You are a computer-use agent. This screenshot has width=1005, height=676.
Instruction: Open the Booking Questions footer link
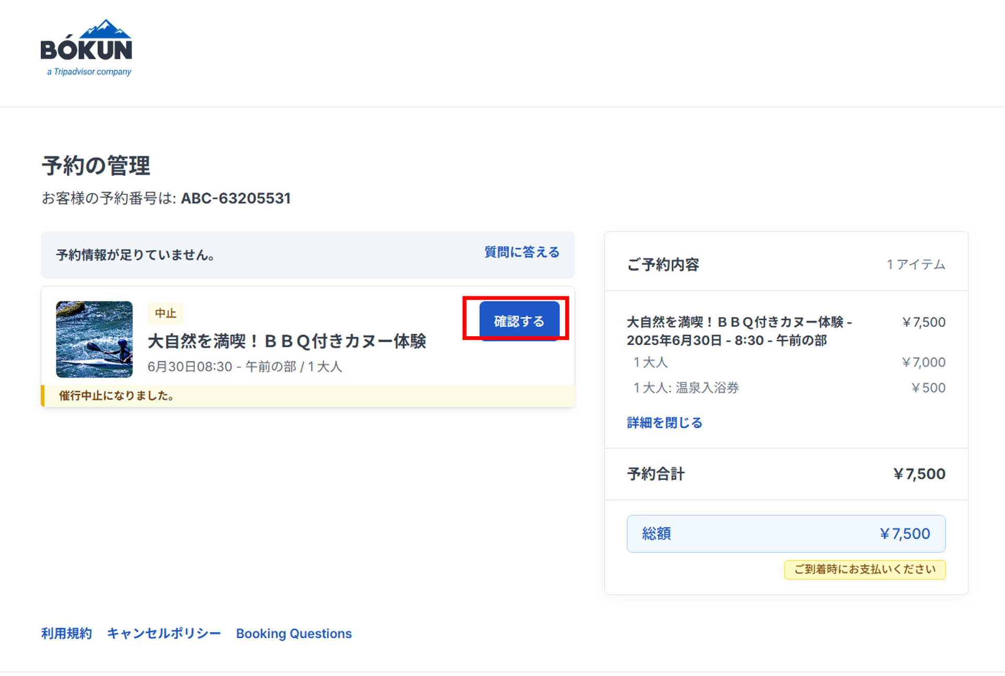(294, 634)
